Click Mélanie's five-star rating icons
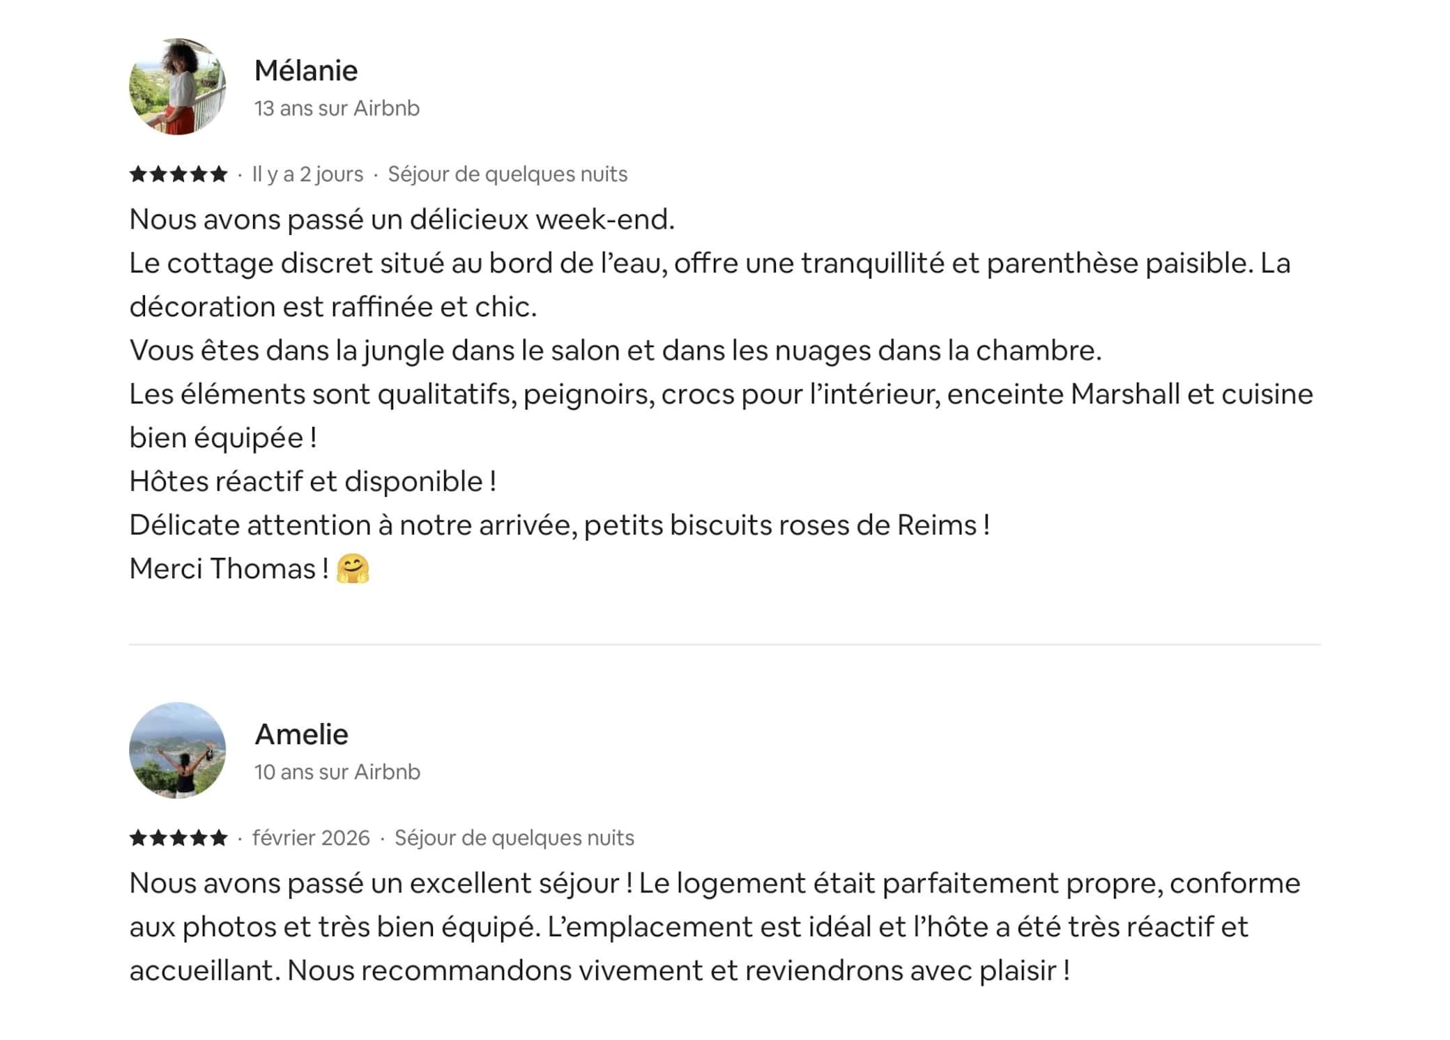 (178, 174)
